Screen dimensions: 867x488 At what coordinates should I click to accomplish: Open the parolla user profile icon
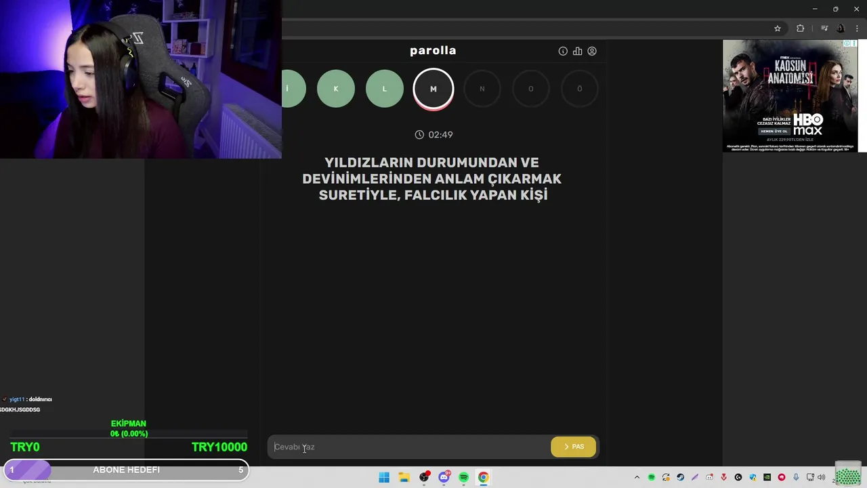[592, 51]
